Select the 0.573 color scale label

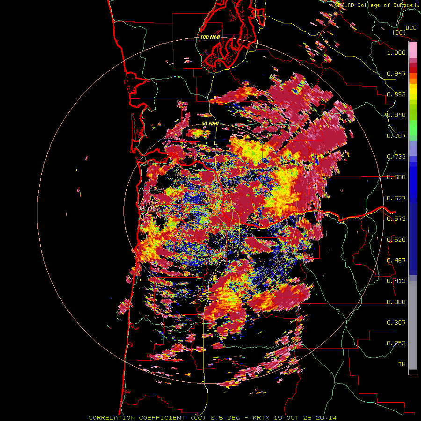396,219
